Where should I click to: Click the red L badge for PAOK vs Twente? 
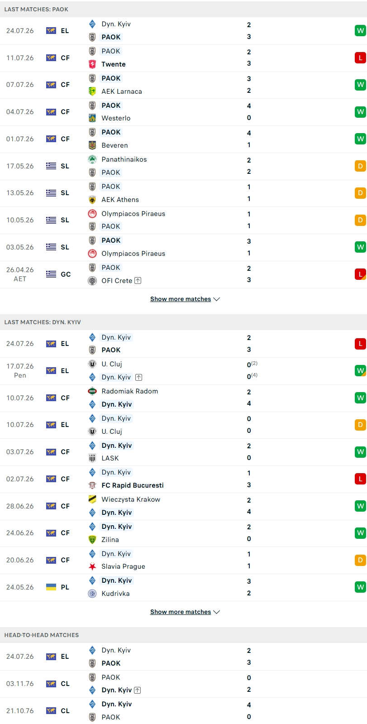(x=360, y=58)
